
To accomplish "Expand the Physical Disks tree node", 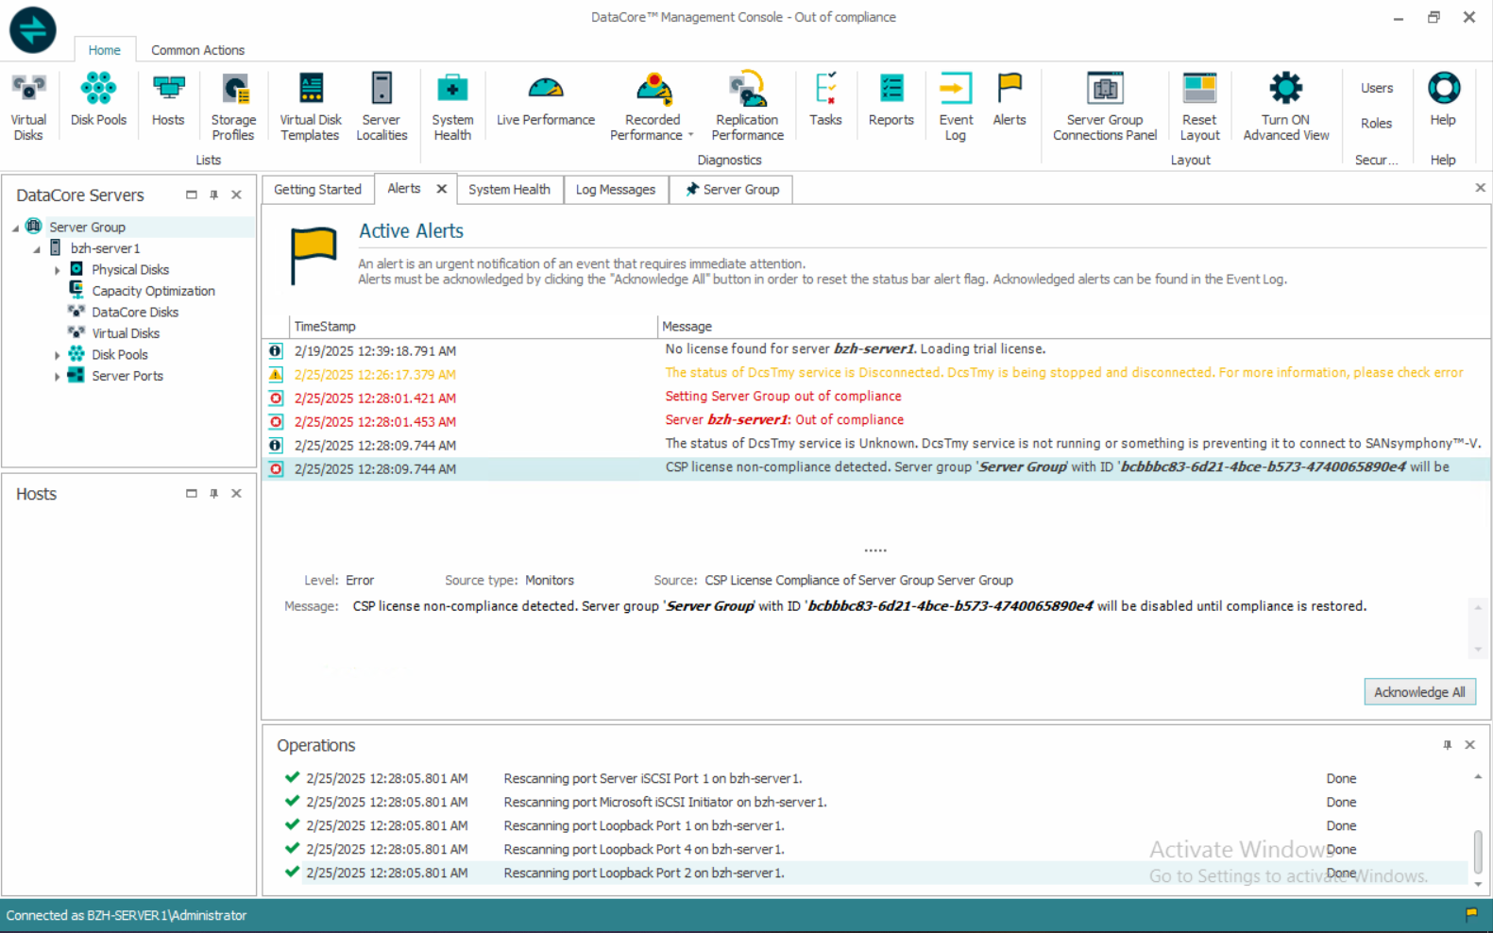I will point(58,270).
